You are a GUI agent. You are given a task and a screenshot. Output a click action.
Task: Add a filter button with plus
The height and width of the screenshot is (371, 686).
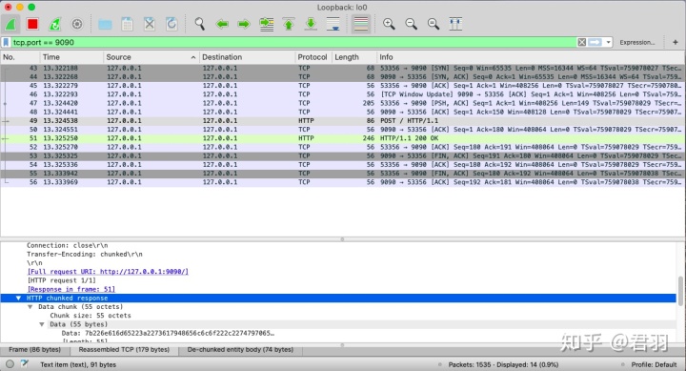click(x=676, y=43)
